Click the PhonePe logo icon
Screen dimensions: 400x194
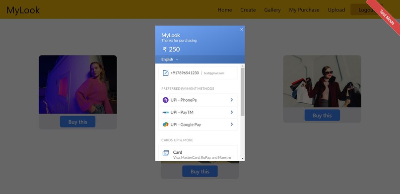point(166,100)
